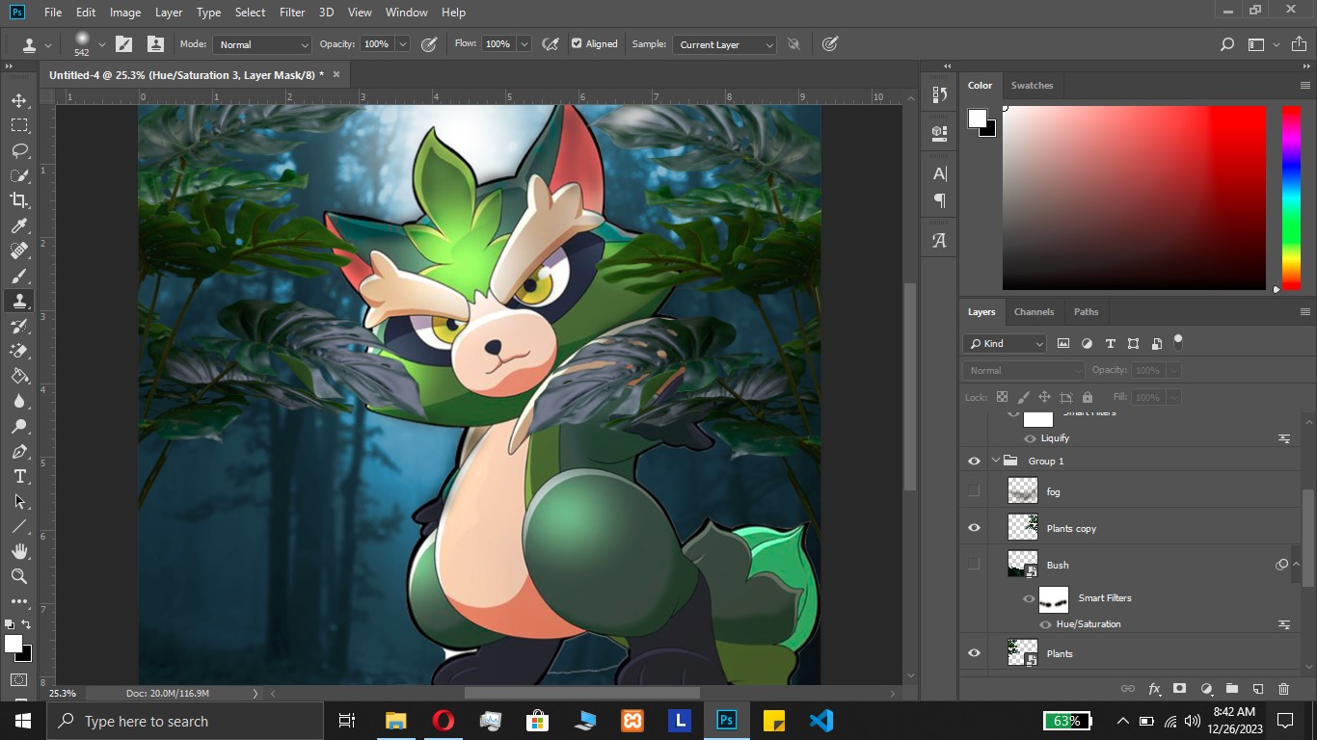The height and width of the screenshot is (740, 1317).
Task: Open Windows Start menu
Action: (22, 721)
